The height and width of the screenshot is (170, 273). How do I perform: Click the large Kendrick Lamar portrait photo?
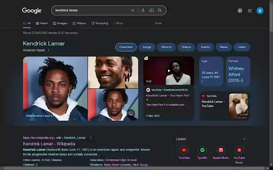(x=55, y=88)
